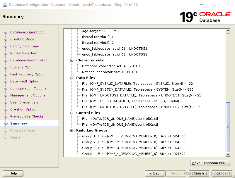Go to Nodes Selection step
This screenshot has width=235, height=178.
[24, 53]
